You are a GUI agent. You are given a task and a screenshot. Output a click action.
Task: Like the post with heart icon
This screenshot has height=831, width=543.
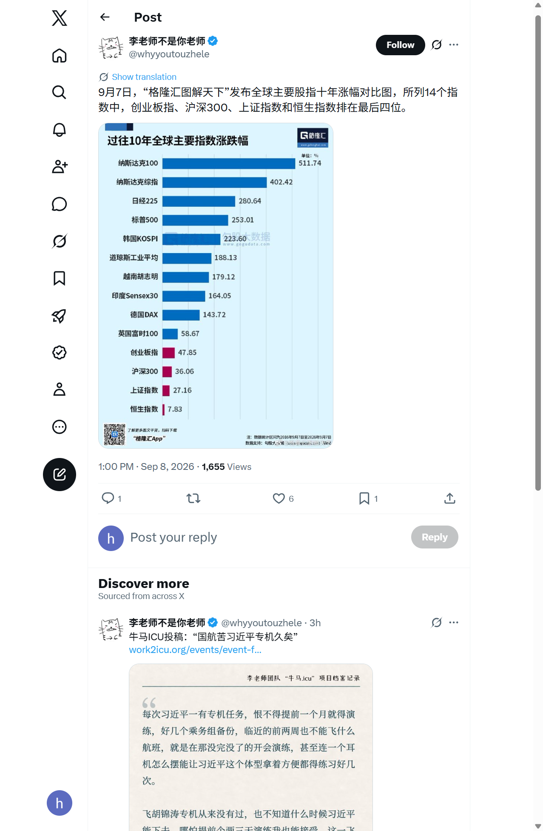click(x=279, y=498)
